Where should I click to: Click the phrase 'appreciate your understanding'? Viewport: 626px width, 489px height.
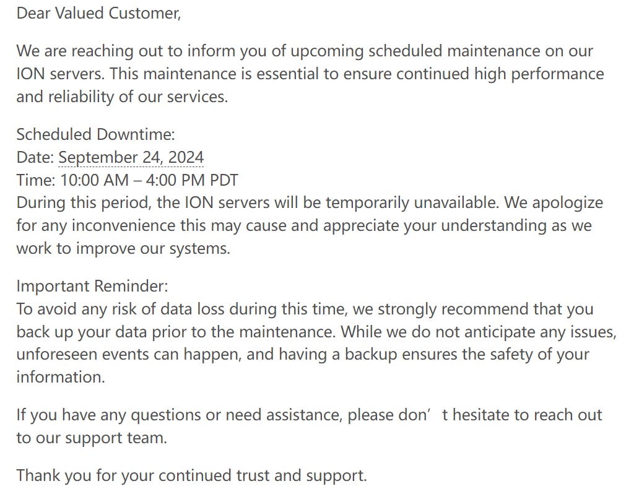coord(435,226)
